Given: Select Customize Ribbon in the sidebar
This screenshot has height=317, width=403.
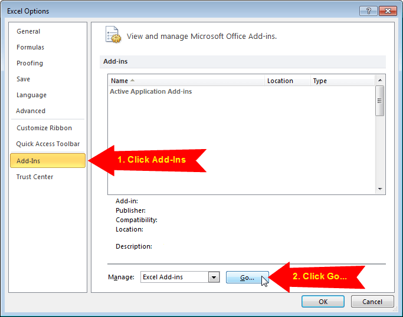Looking at the screenshot, I should [x=44, y=128].
